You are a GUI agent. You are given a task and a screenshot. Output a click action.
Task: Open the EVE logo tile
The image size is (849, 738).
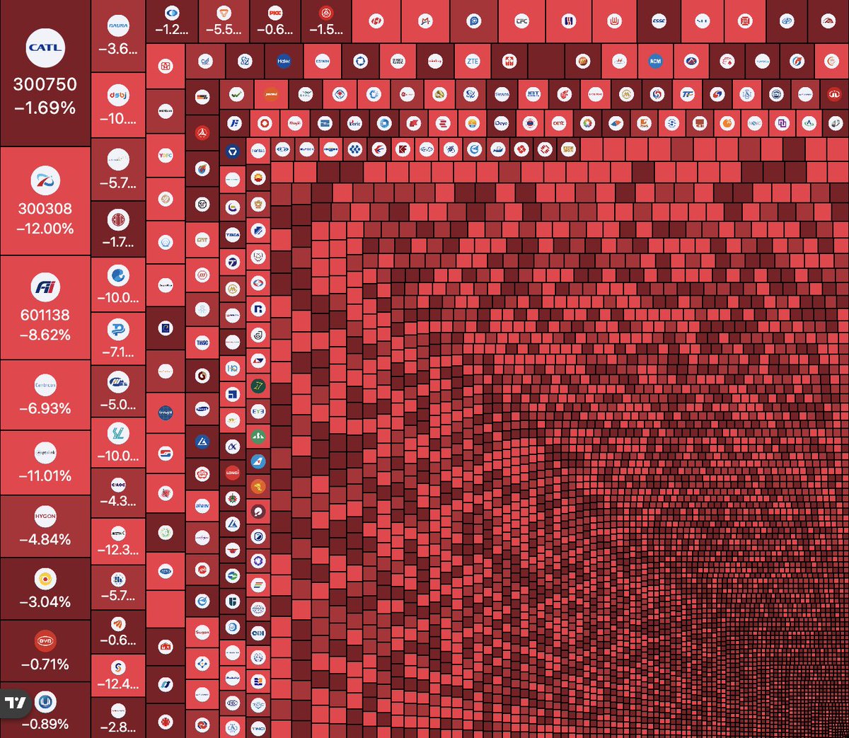(x=258, y=411)
